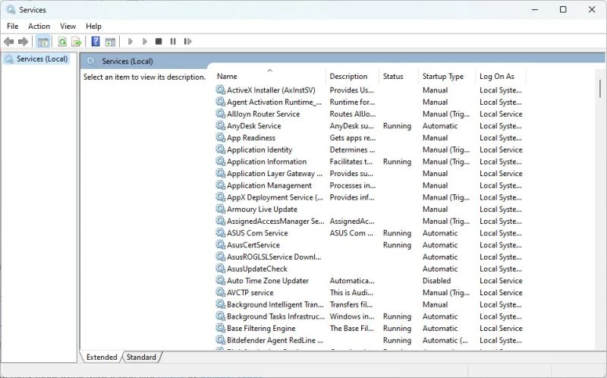Click gear icon beside Base Filtering Engine
Screen dimensions: 607x378
coord(221,328)
